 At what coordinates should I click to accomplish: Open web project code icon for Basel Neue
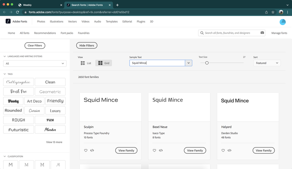click(161, 150)
